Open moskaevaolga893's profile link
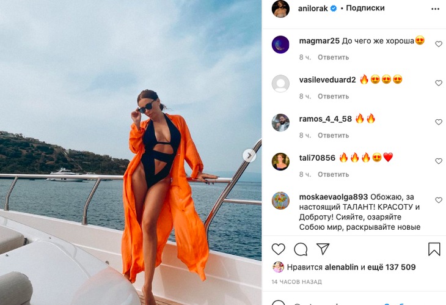The height and width of the screenshot is (305, 446). [334, 197]
